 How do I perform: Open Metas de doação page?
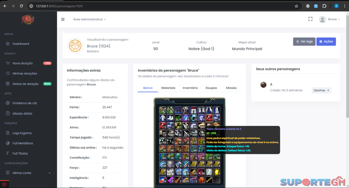click(25, 84)
